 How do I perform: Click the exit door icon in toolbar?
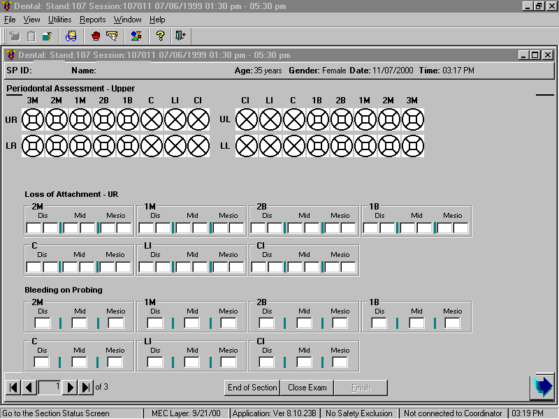point(181,36)
